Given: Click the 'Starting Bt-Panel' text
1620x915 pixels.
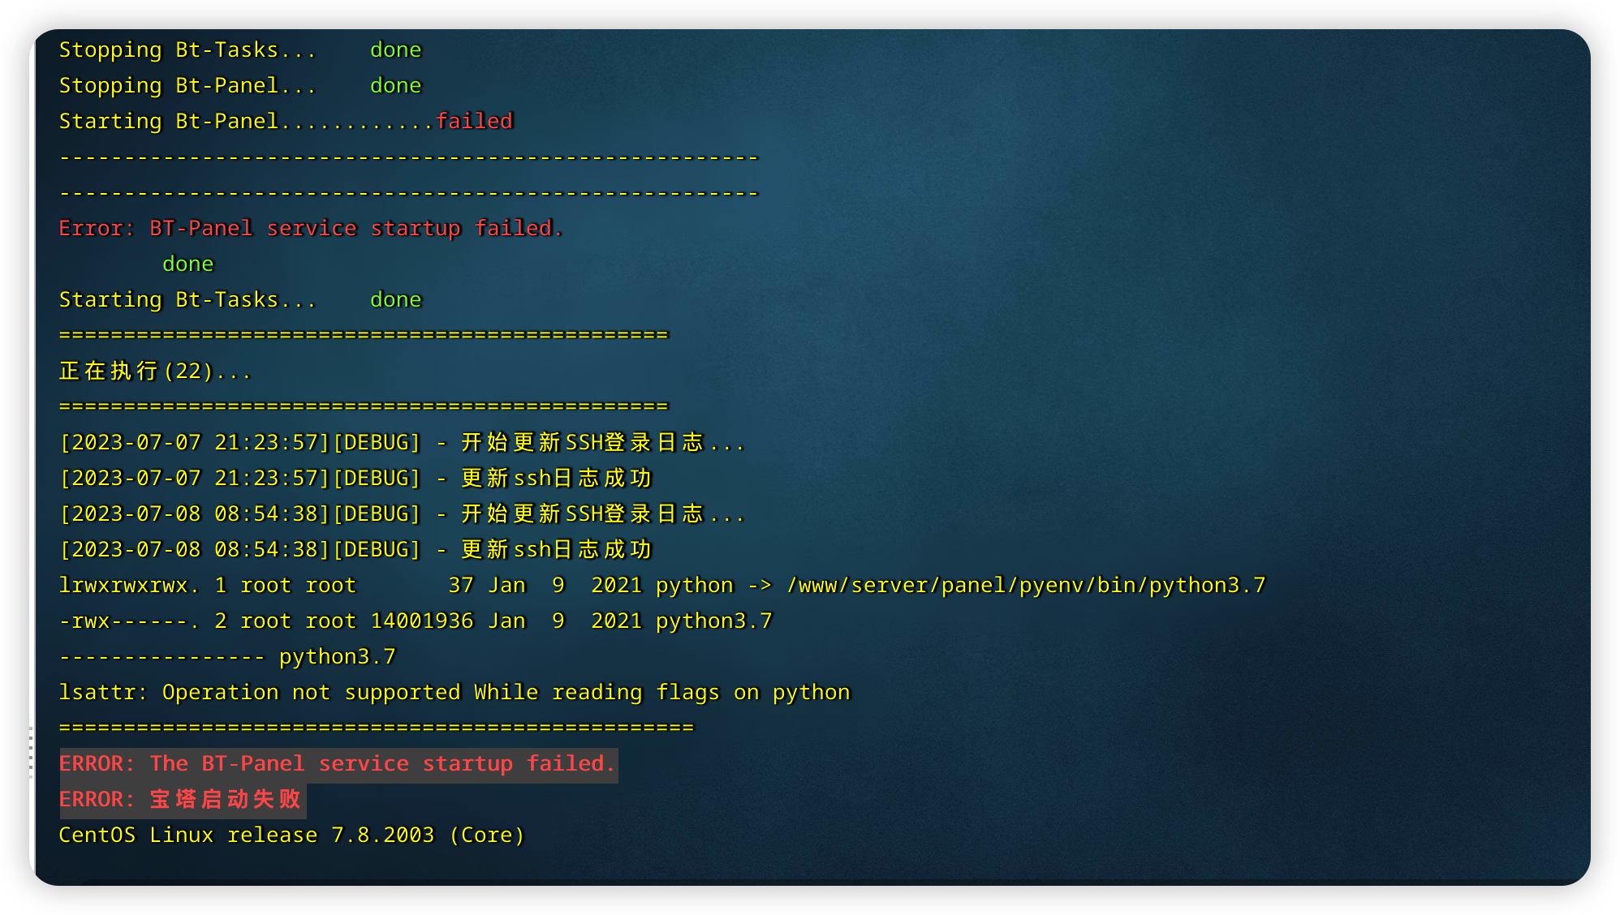Looking at the screenshot, I should (x=169, y=122).
